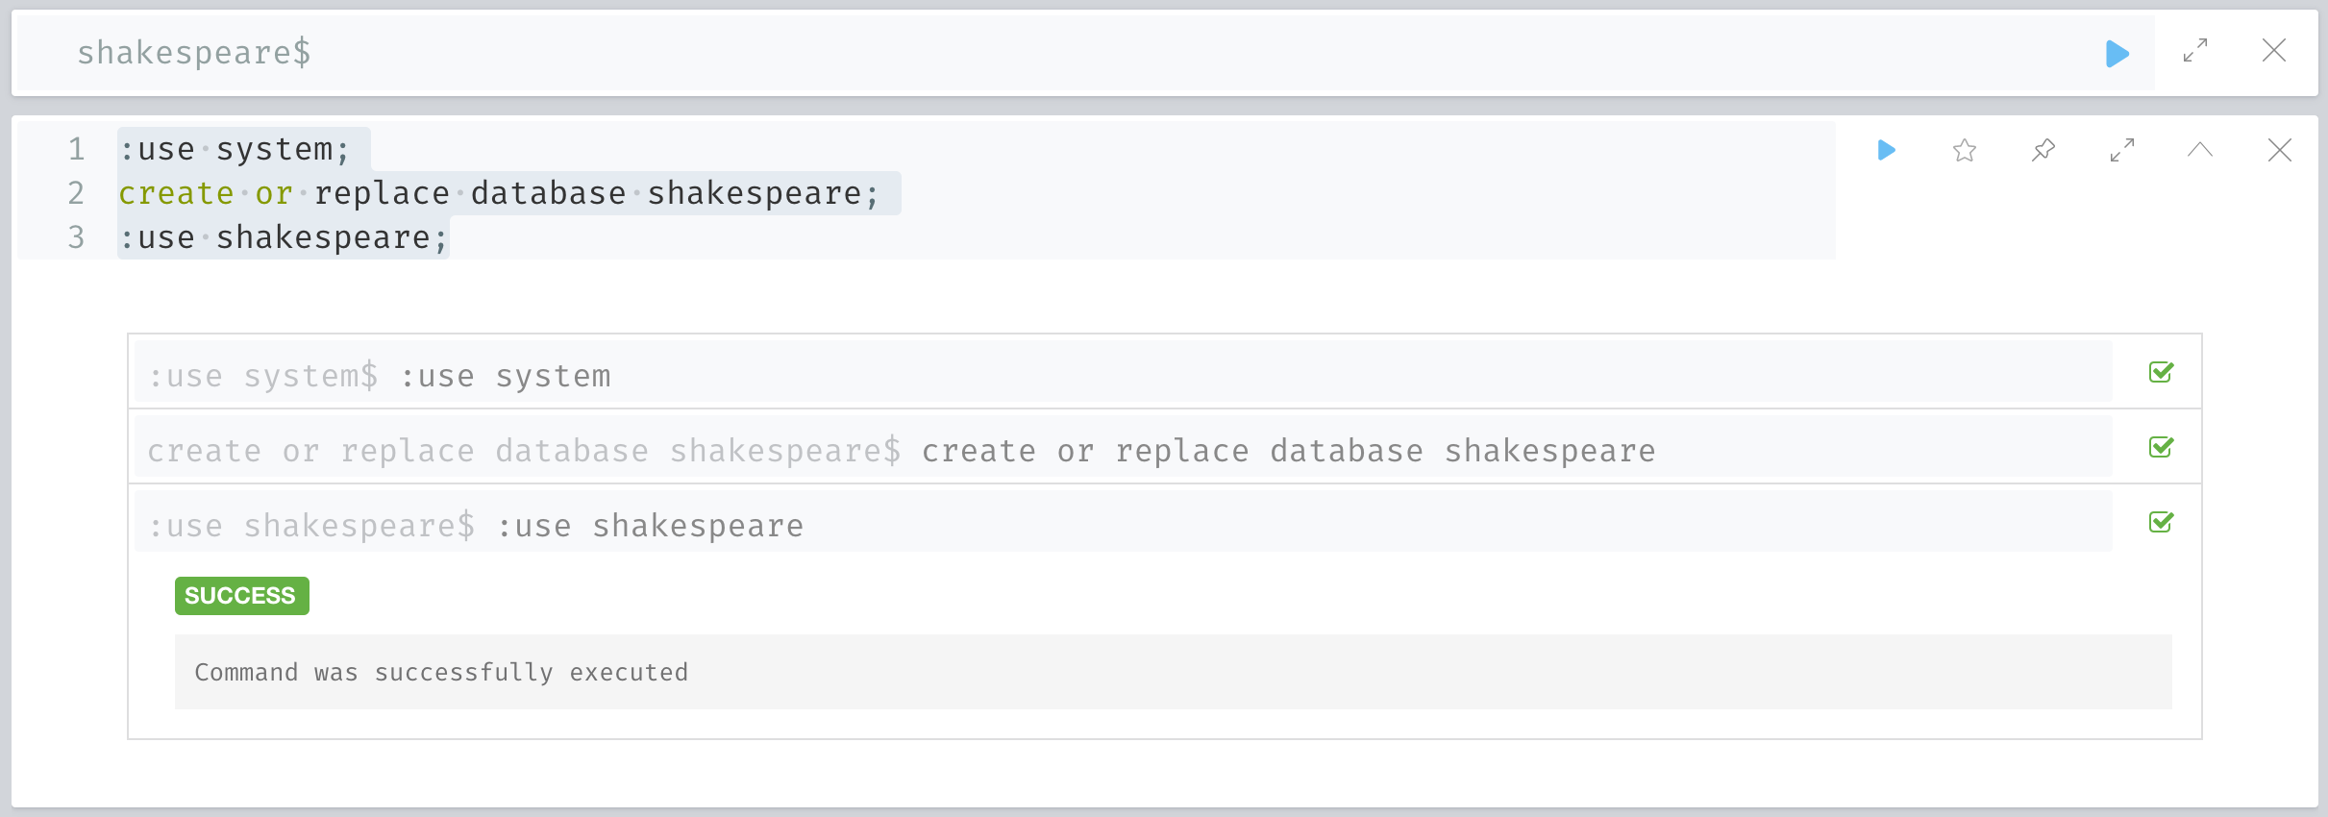Click line number 2 in the gutter

tap(76, 193)
